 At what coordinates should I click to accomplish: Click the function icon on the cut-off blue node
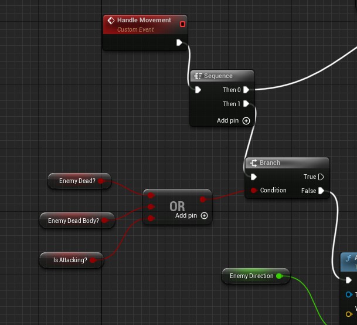pyautogui.click(x=348, y=259)
